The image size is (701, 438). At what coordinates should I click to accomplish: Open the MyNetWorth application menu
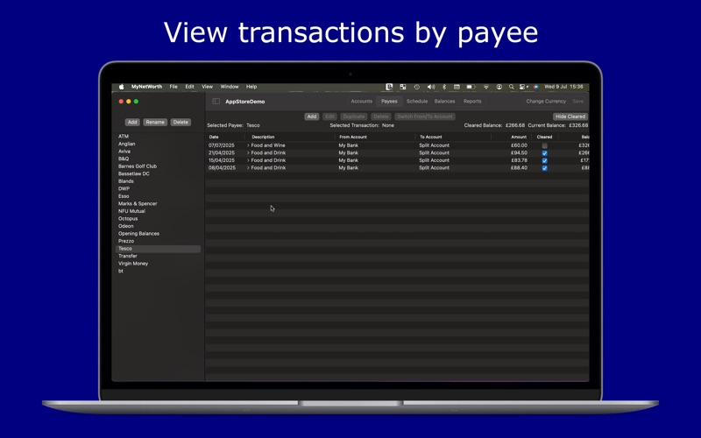(146, 87)
